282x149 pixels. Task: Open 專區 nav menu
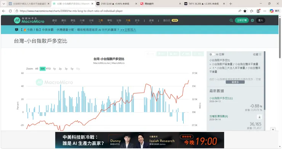click(x=73, y=20)
